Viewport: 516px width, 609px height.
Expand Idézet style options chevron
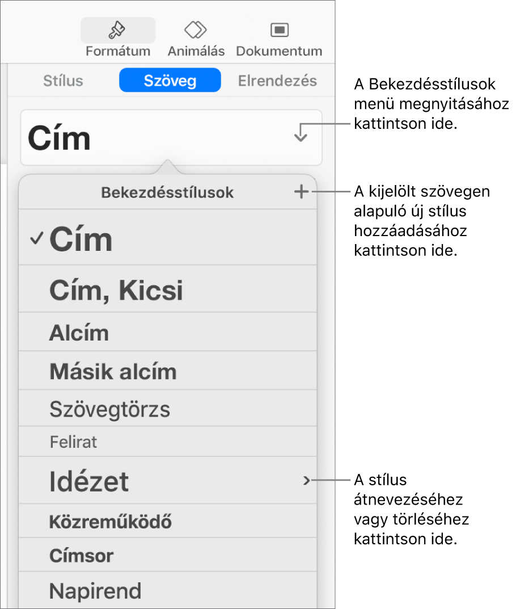point(307,481)
